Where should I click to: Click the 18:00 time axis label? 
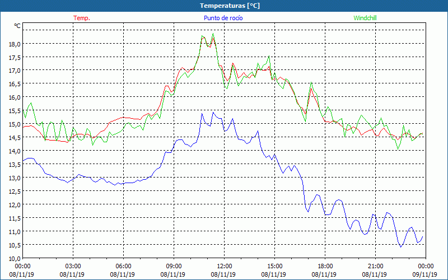(x=325, y=267)
